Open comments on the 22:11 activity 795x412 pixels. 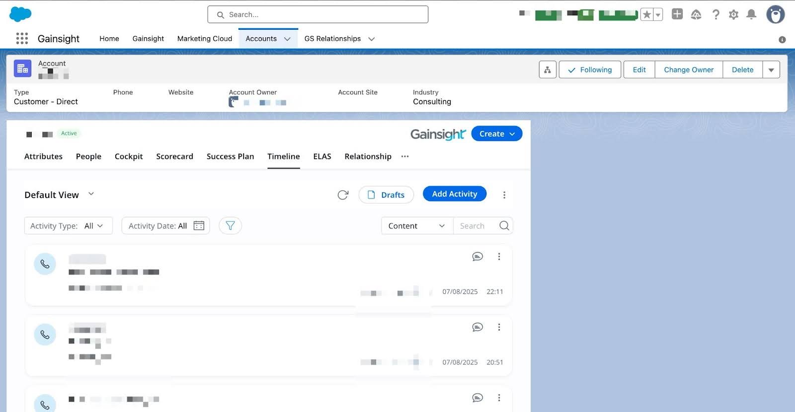click(x=477, y=257)
